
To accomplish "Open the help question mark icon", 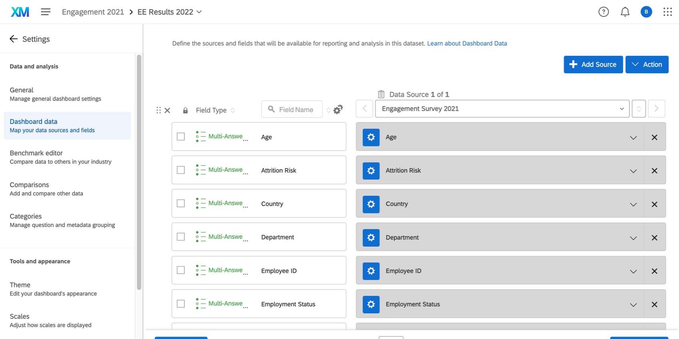I will [603, 12].
